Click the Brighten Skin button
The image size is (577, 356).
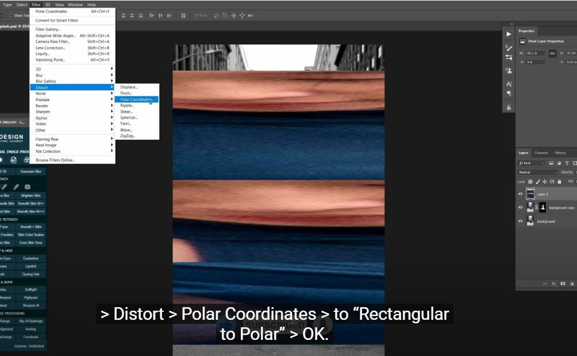click(x=30, y=195)
